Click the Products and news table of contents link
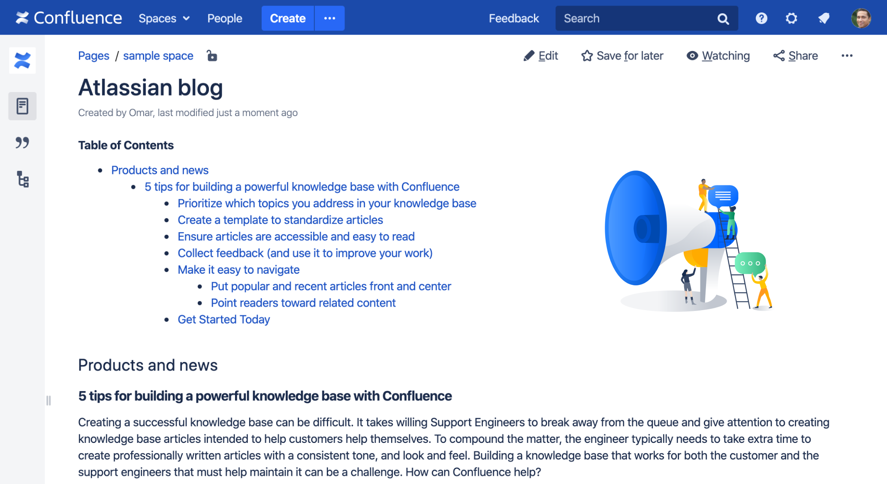The image size is (887, 484). pyautogui.click(x=160, y=170)
